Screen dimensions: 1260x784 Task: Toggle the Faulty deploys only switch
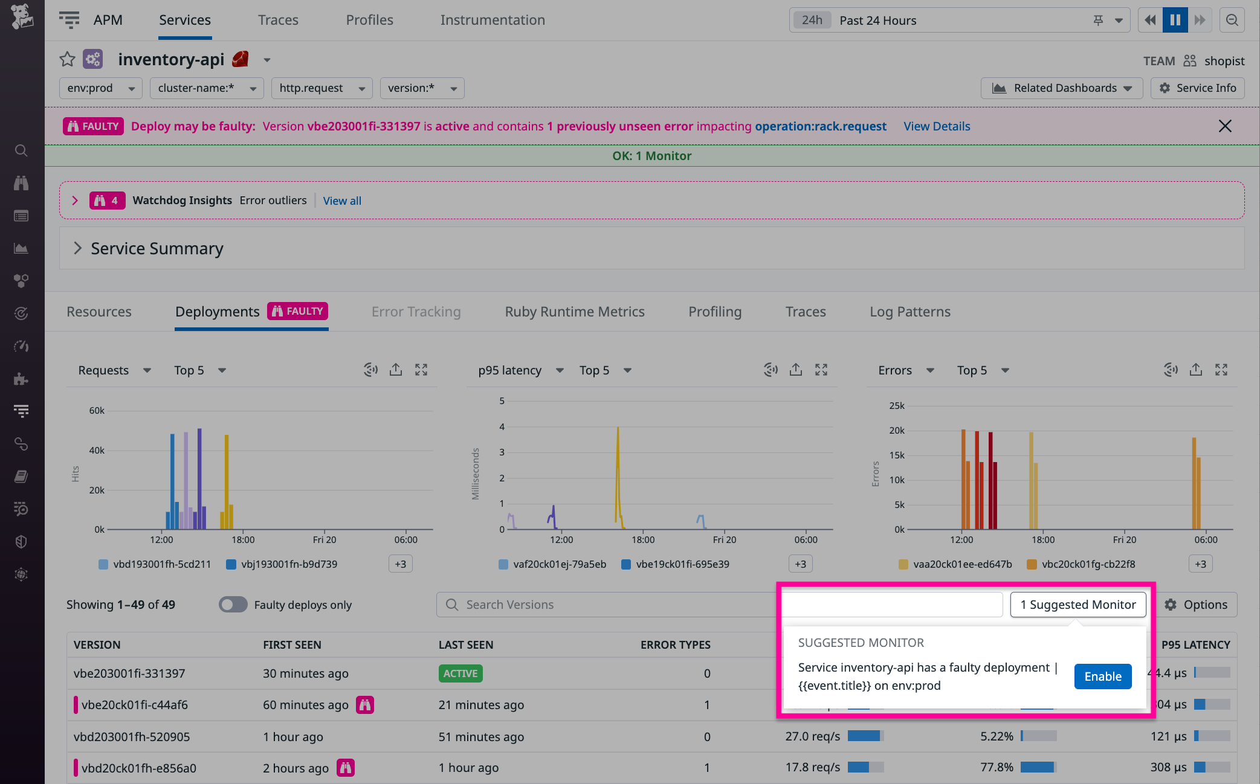coord(233,605)
